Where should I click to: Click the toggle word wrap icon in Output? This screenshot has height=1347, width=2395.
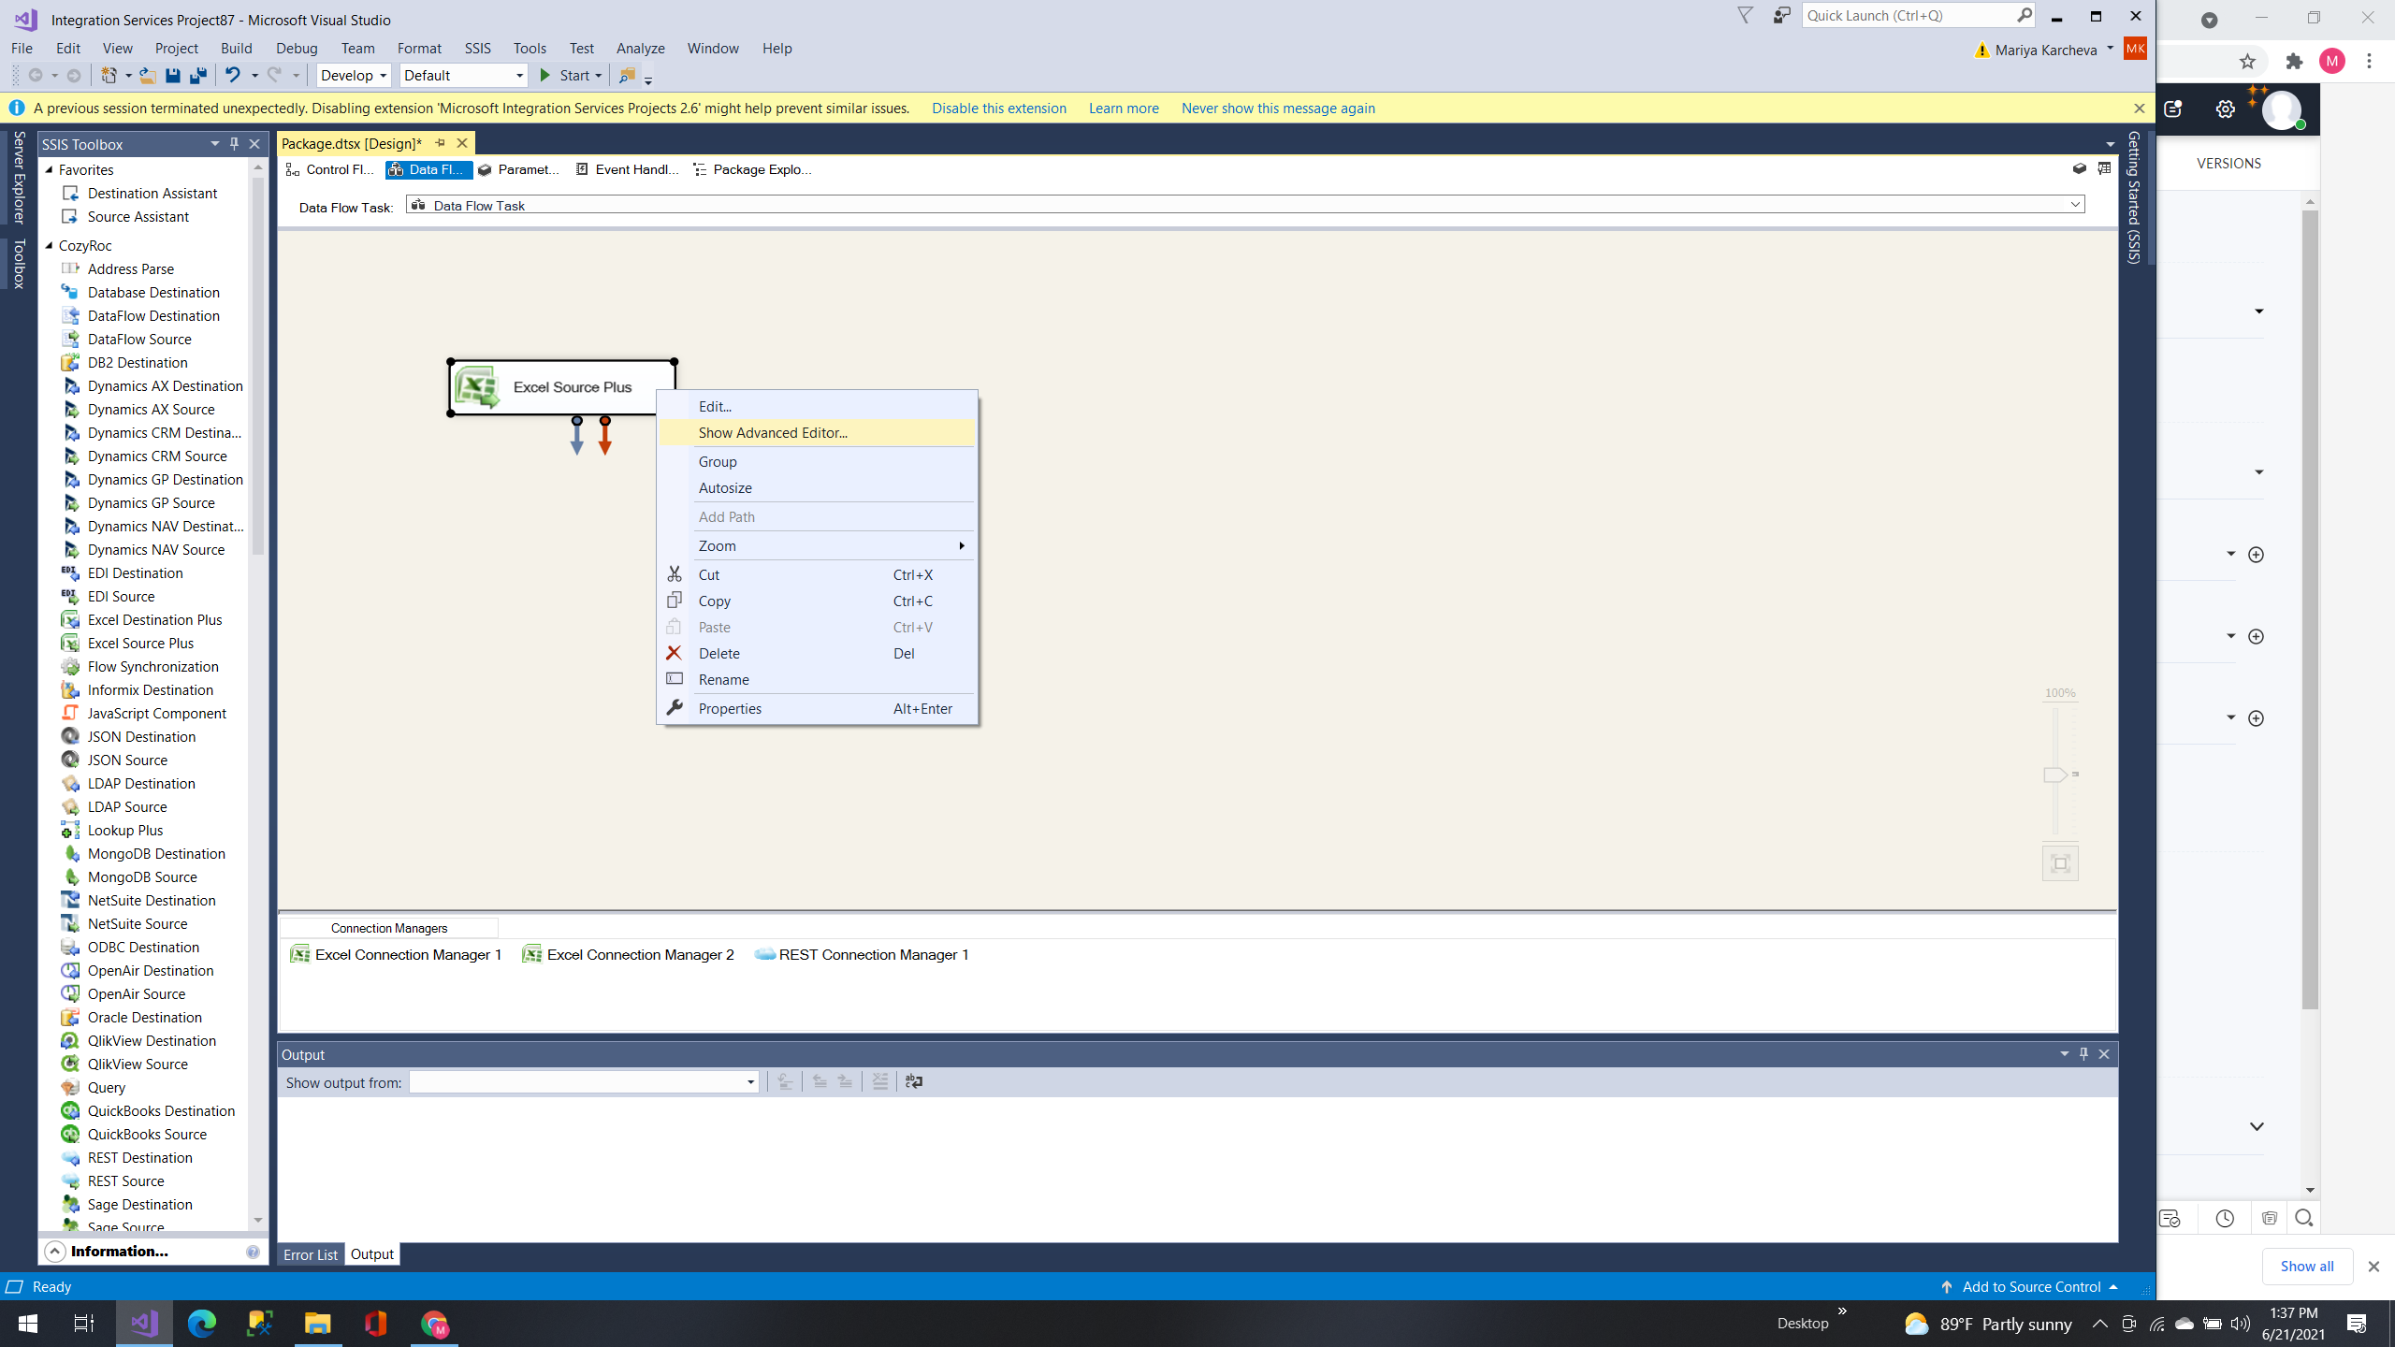(914, 1081)
